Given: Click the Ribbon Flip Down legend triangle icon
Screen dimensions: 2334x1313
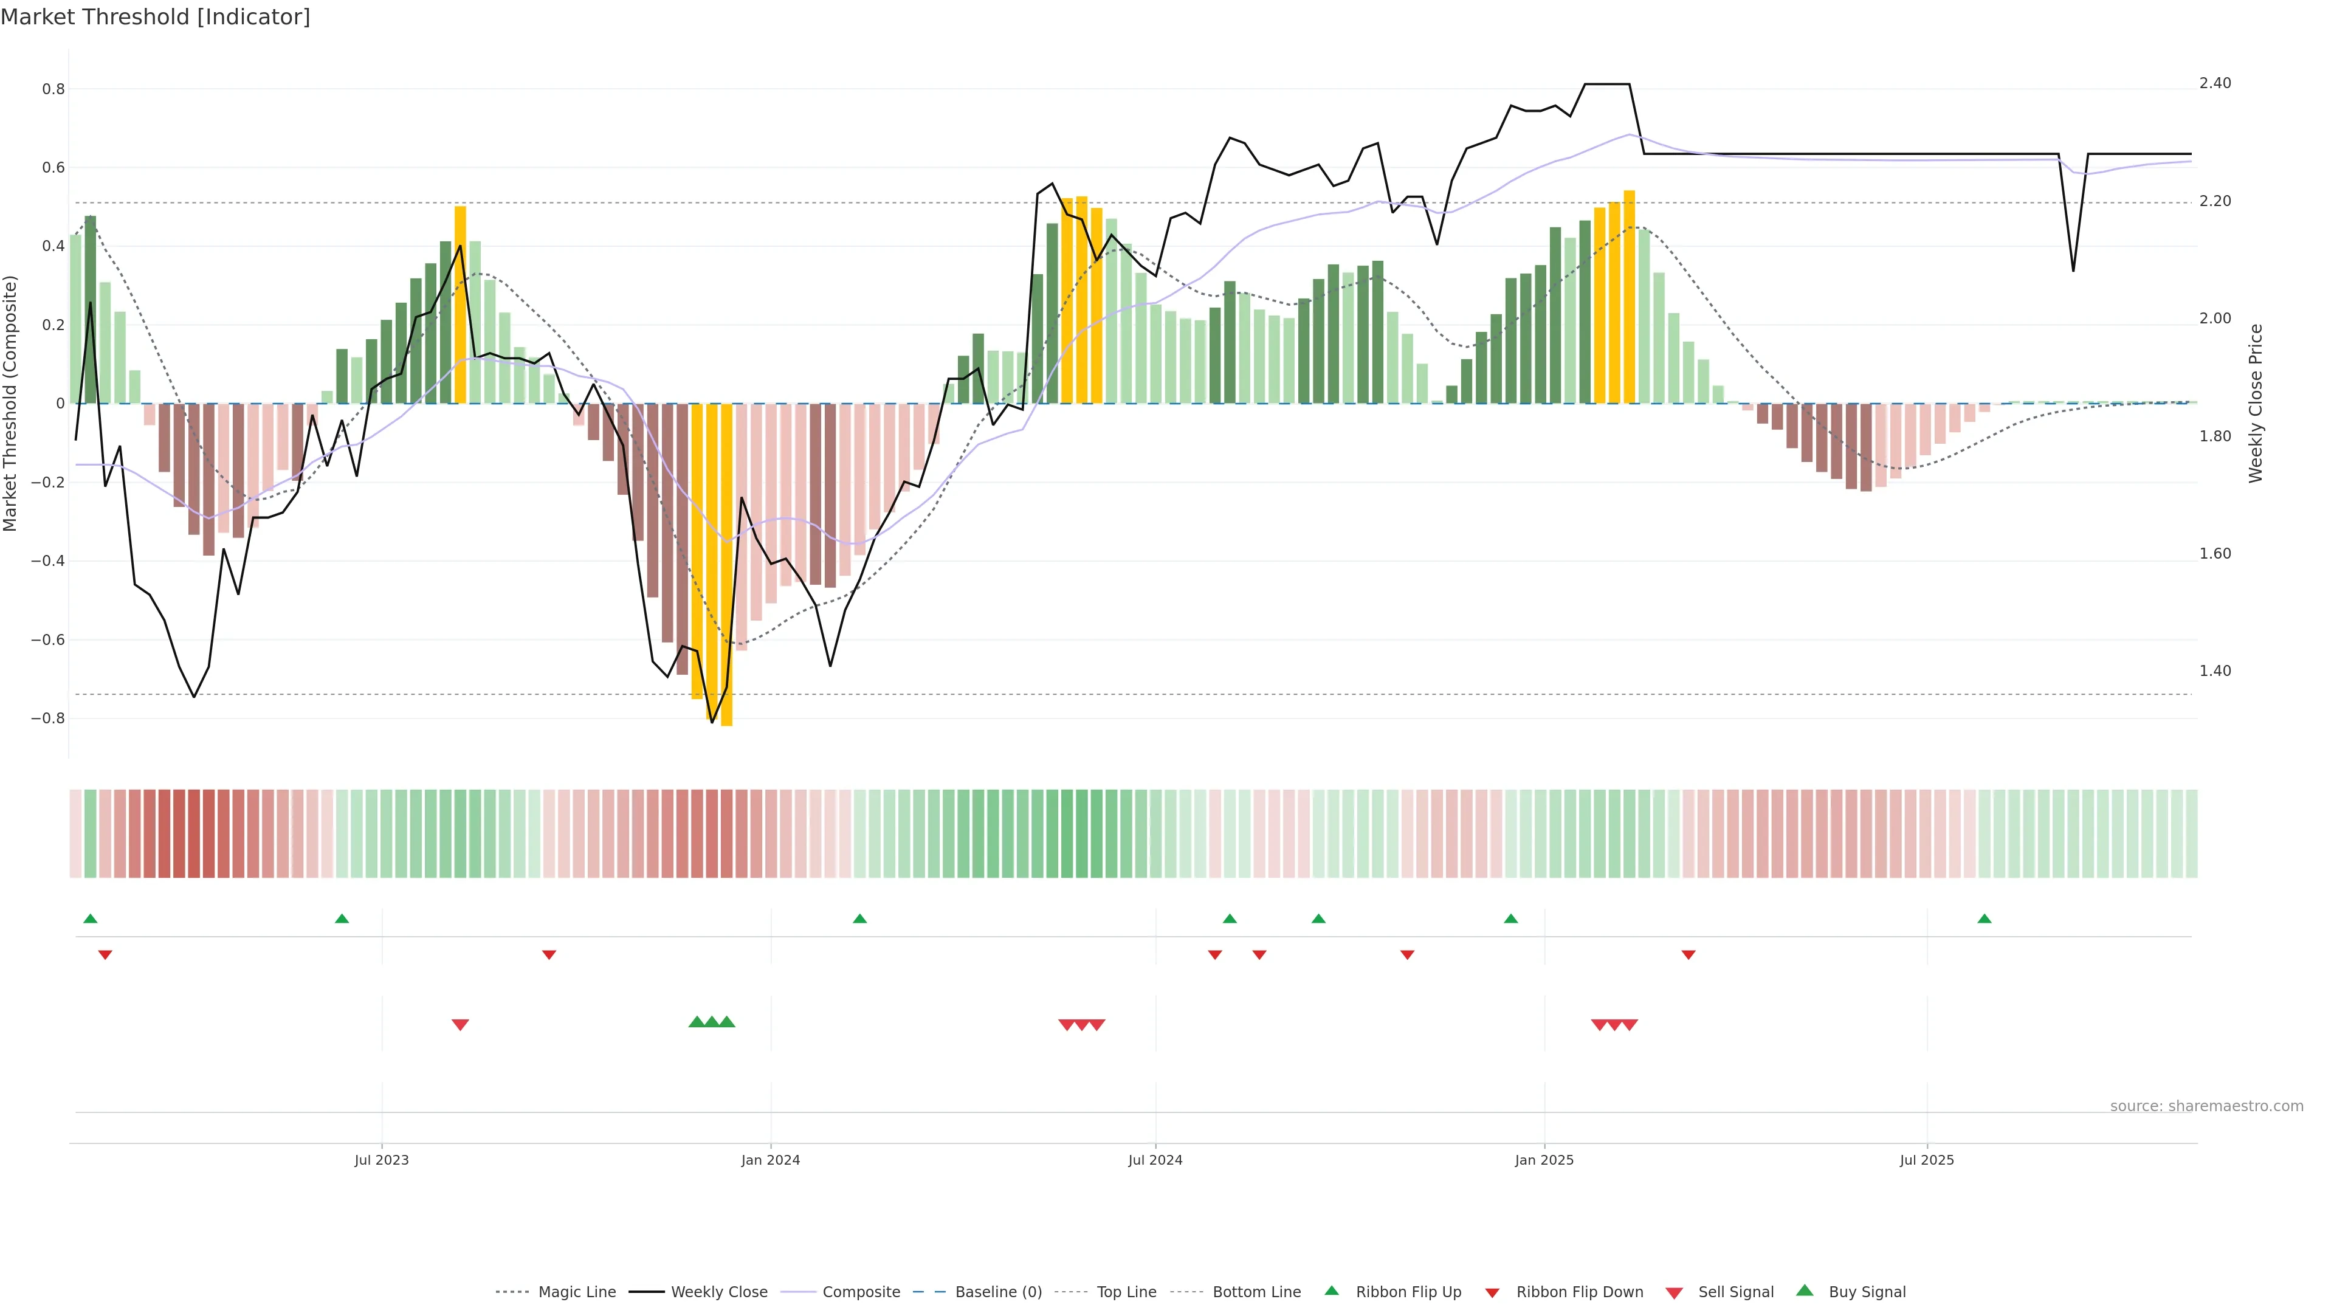Looking at the screenshot, I should pyautogui.click(x=1492, y=1292).
